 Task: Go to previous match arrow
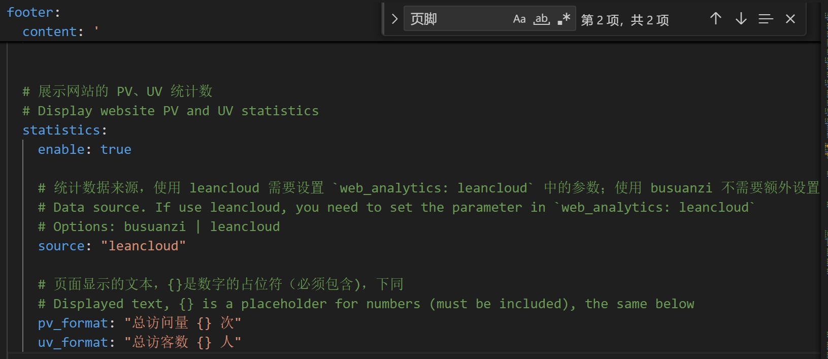[x=716, y=19]
